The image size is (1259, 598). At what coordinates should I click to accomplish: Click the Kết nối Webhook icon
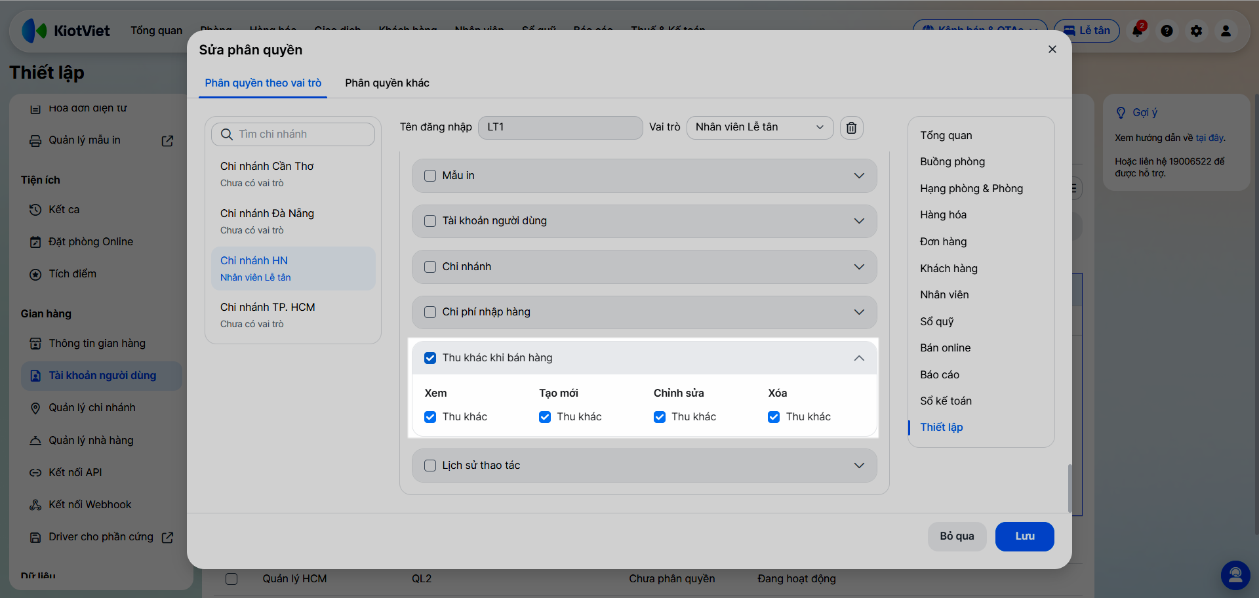pos(35,505)
